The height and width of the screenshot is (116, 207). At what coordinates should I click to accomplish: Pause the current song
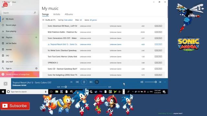click(x=84, y=82)
